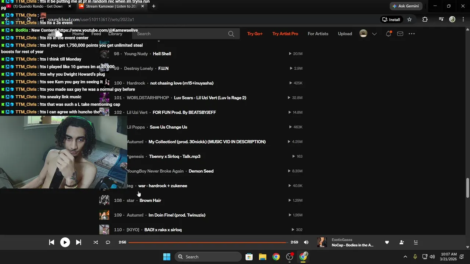Open the media control icon in Chrome toolbar
This screenshot has width=470, height=264.
click(x=441, y=19)
